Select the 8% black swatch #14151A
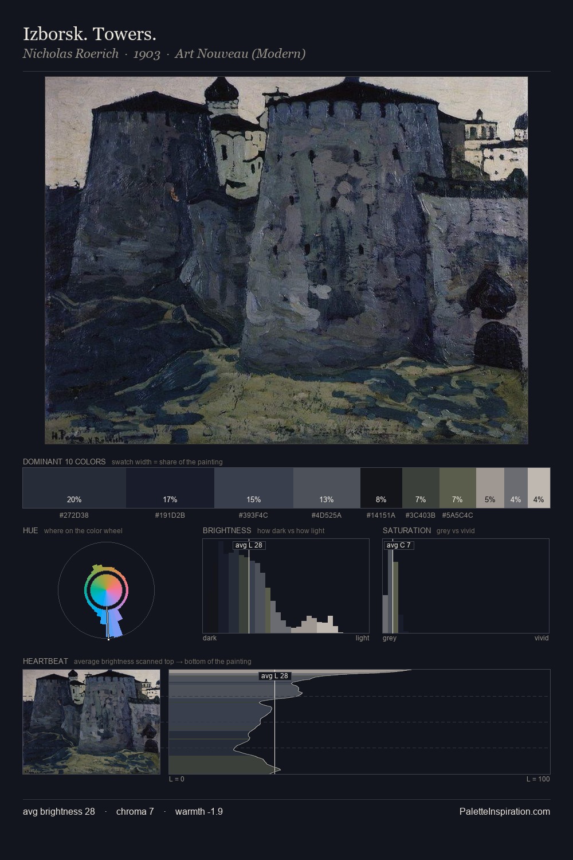Screen dimensions: 573x860 tap(381, 488)
